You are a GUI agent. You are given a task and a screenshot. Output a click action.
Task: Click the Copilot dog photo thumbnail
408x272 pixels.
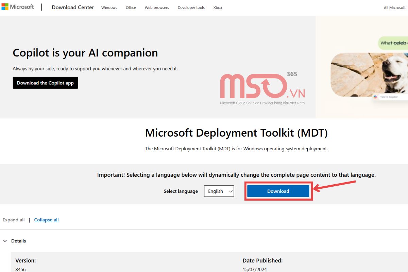[x=369, y=74]
